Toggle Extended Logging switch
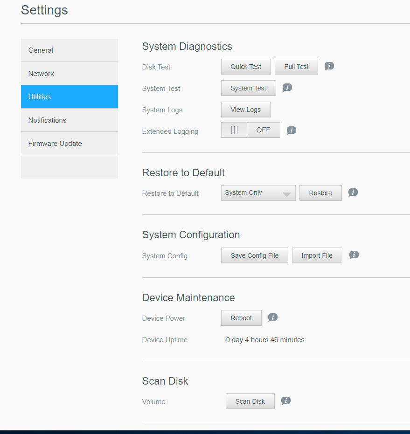Viewport: 410px width, 434px height. 250,130
